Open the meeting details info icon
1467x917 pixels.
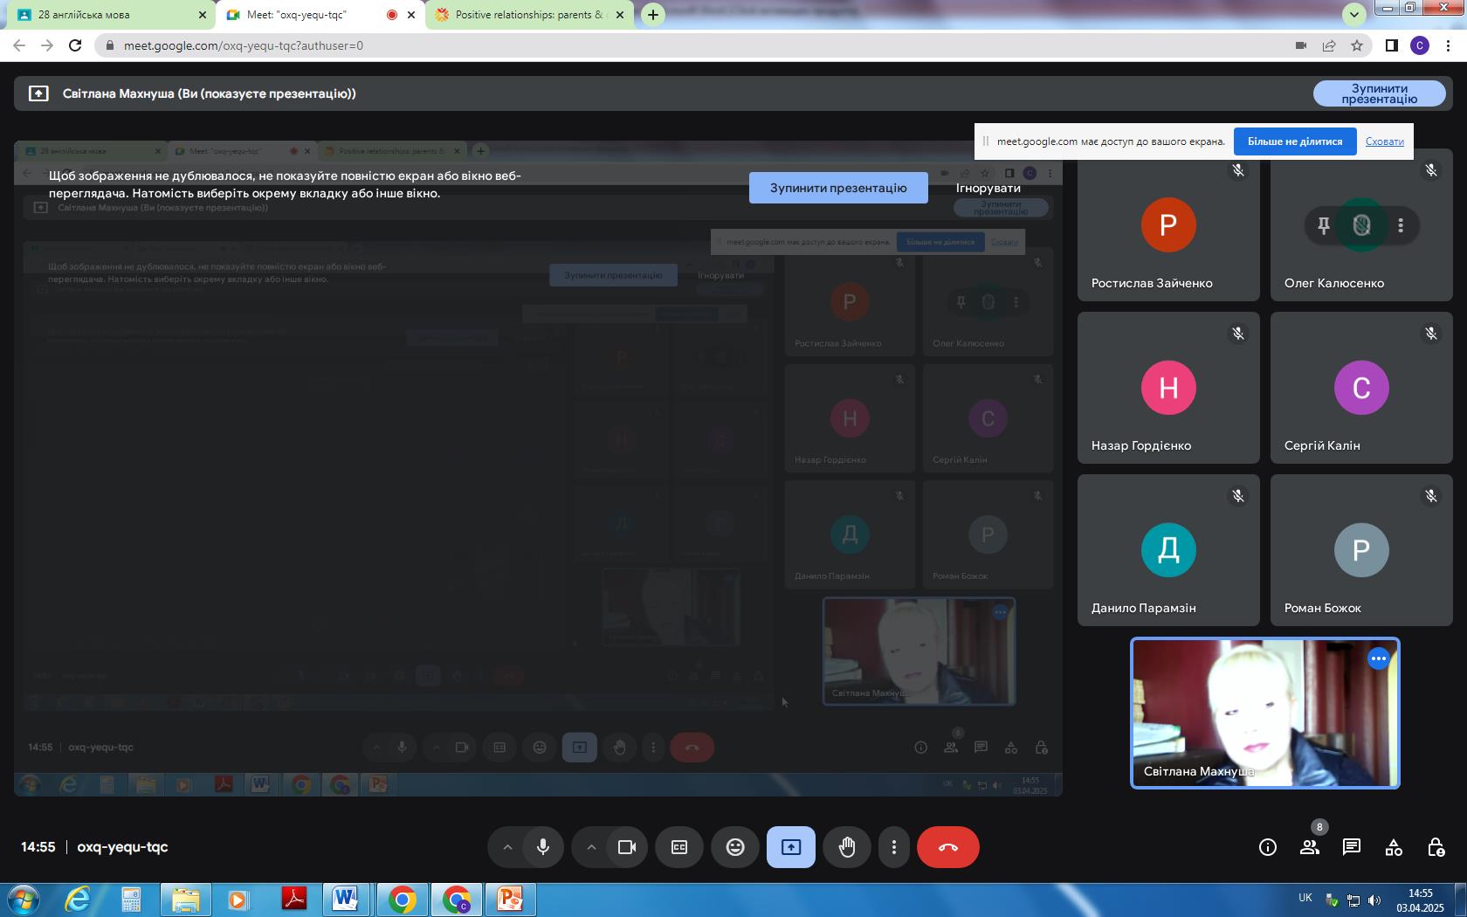[1267, 847]
